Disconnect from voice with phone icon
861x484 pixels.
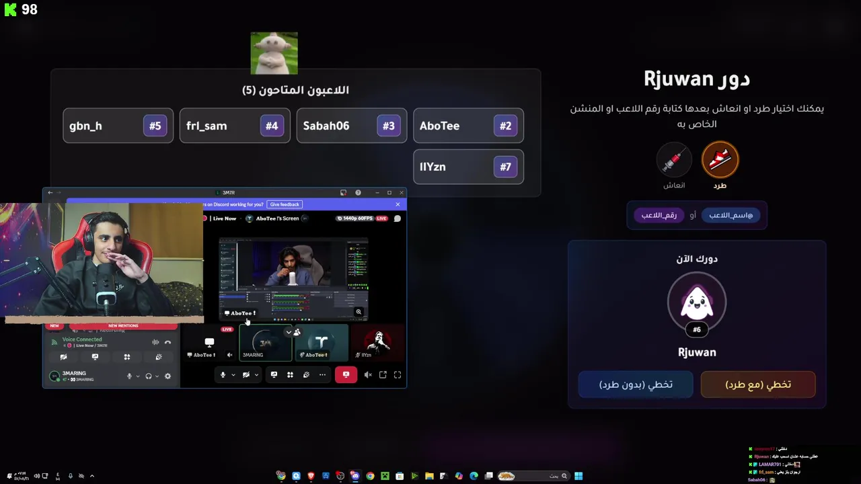click(x=168, y=342)
